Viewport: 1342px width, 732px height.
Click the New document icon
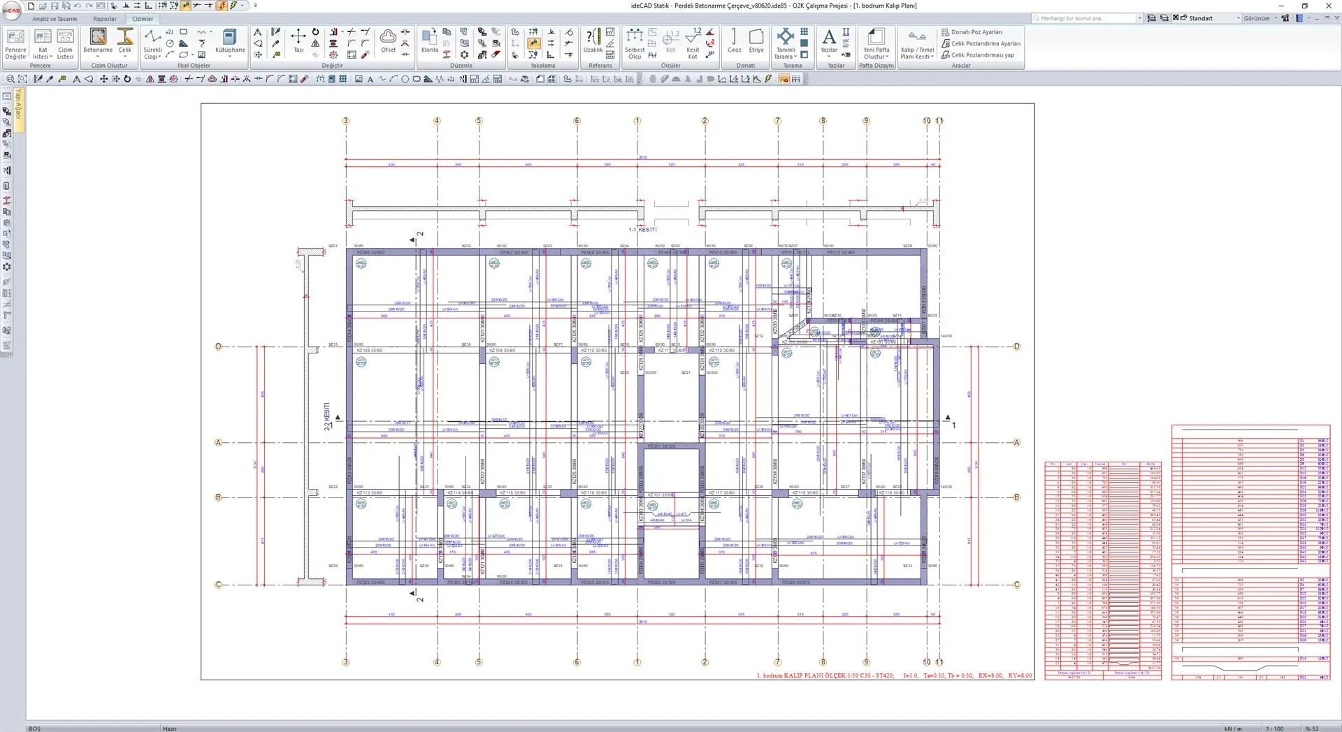coord(31,6)
